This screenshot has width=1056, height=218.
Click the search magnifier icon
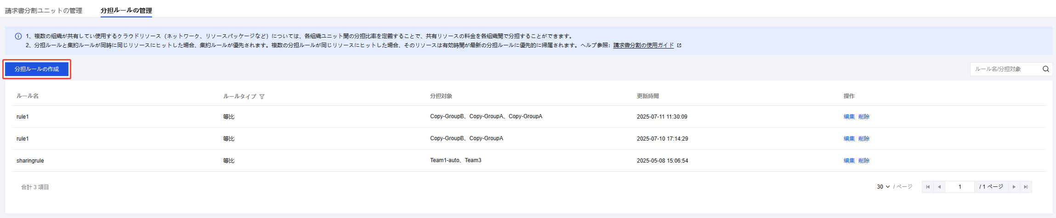pyautogui.click(x=1046, y=69)
